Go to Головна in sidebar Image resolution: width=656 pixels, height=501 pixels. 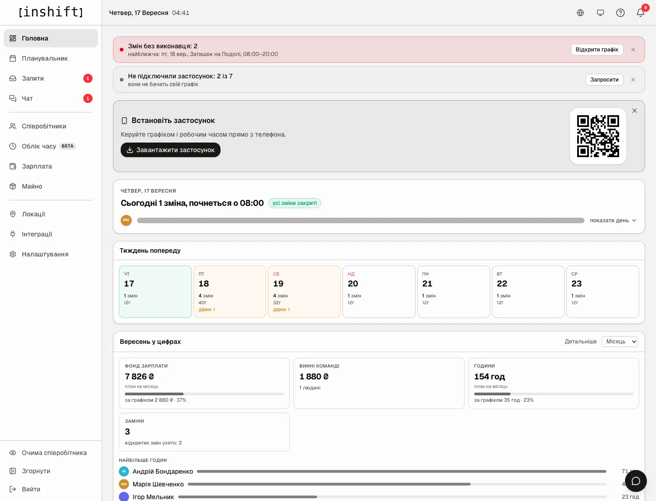pyautogui.click(x=51, y=38)
